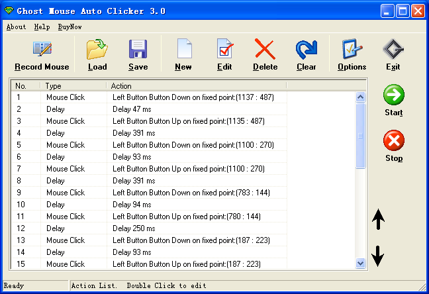
Task: Move action down with black down arrow
Action: (378, 256)
